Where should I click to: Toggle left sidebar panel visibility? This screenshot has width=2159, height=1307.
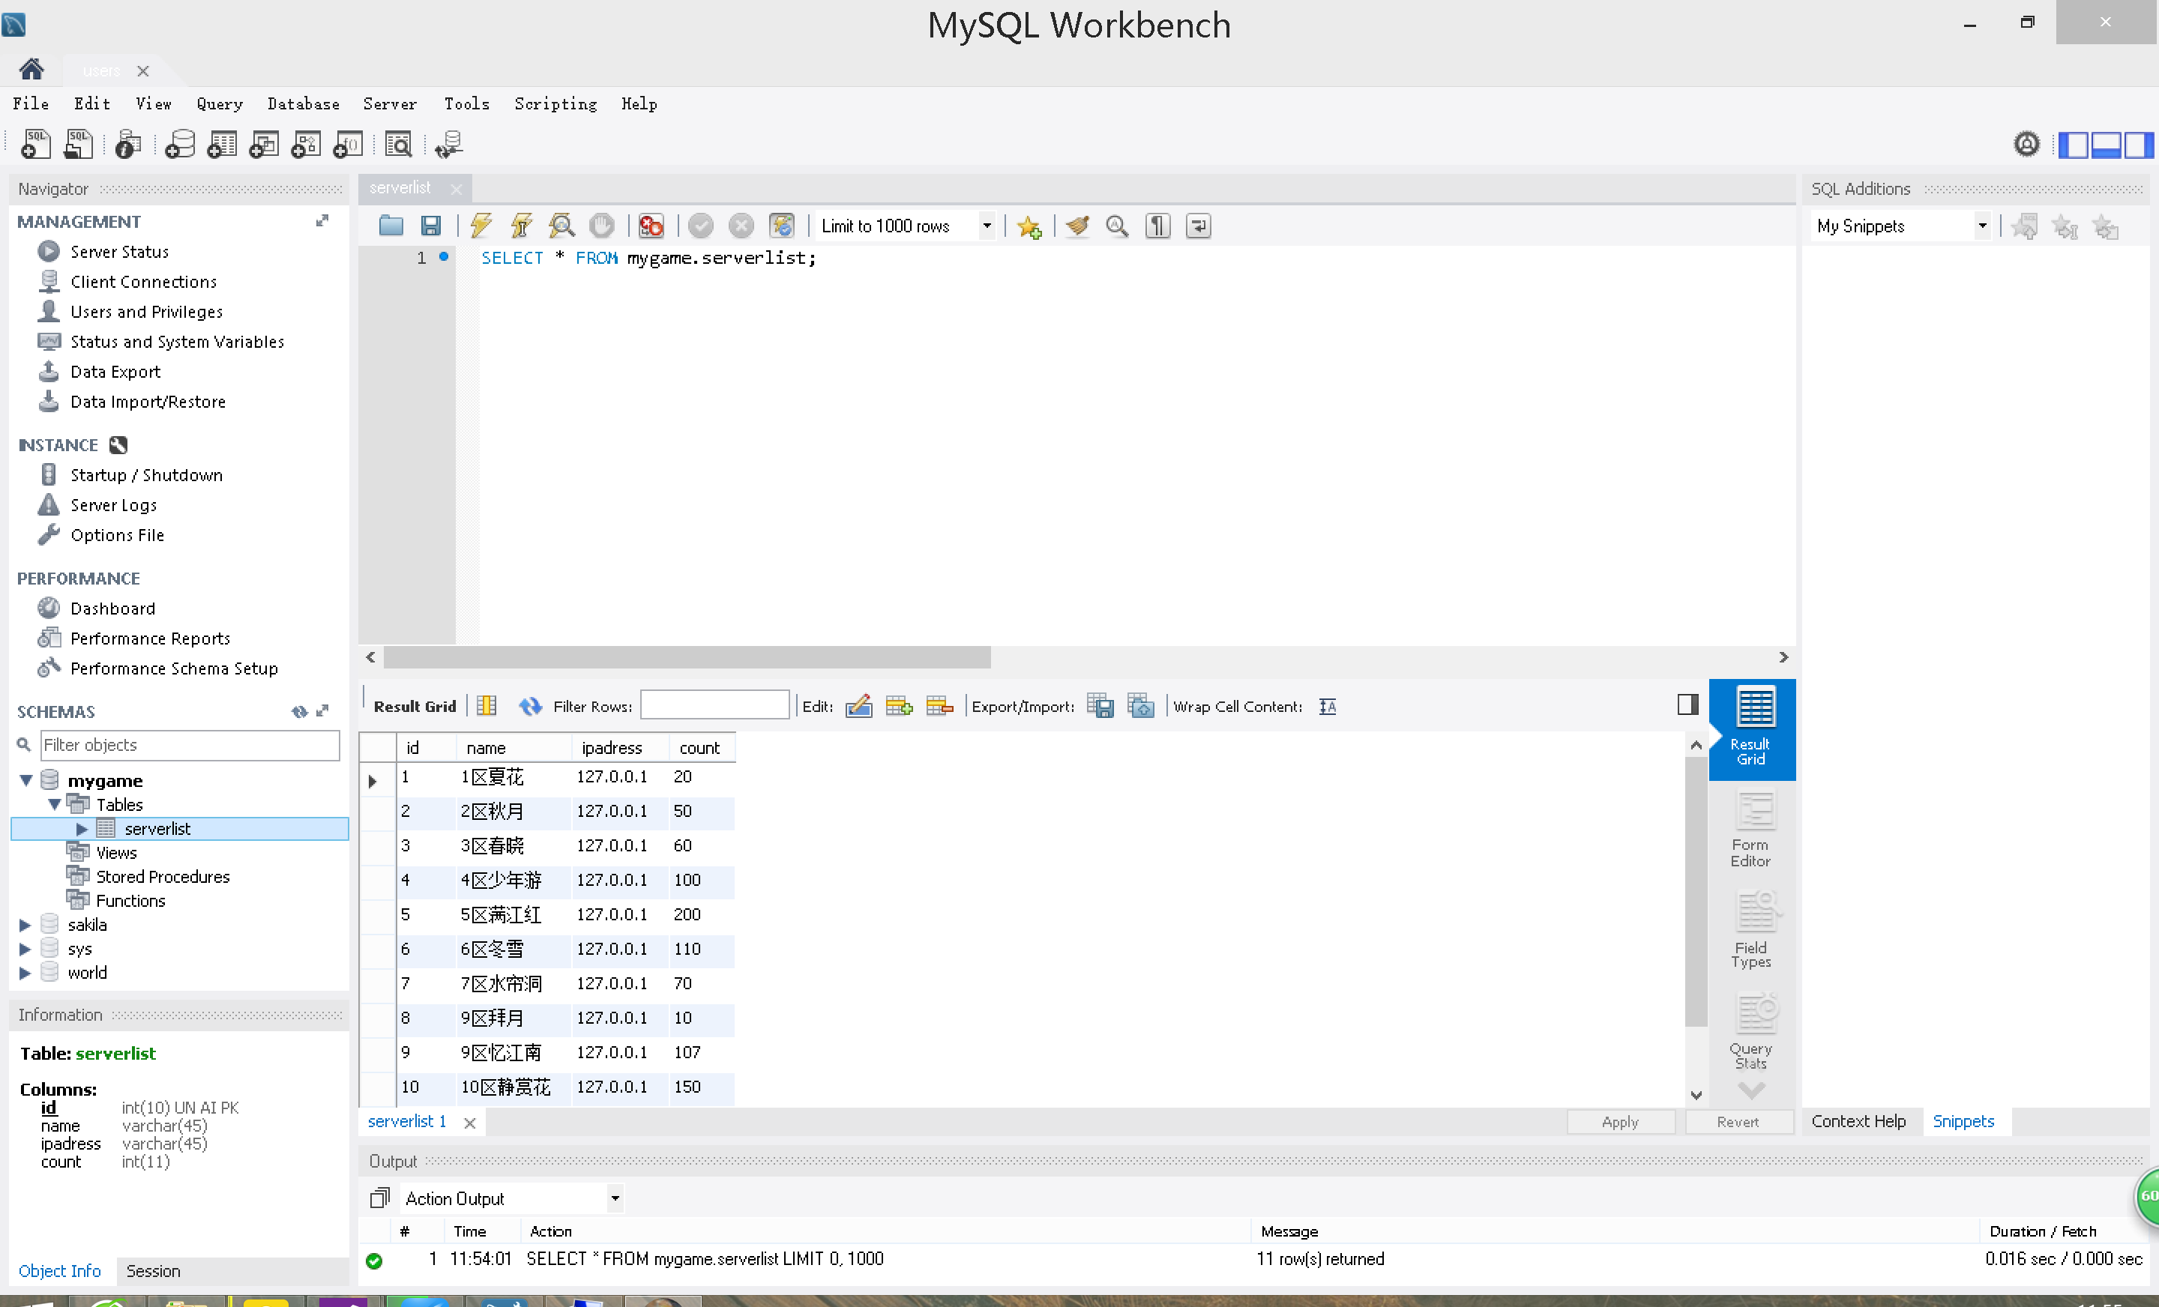[x=2073, y=145]
